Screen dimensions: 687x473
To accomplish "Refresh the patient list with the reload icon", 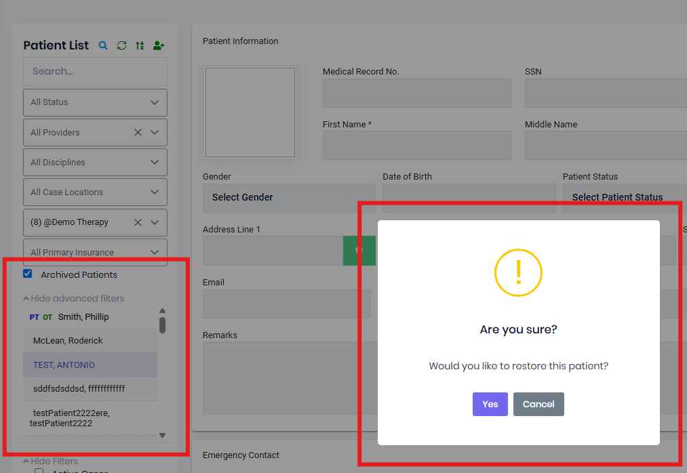I will 122,45.
